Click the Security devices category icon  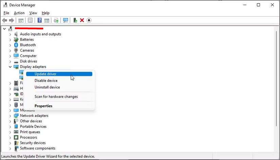pyautogui.click(x=16, y=143)
